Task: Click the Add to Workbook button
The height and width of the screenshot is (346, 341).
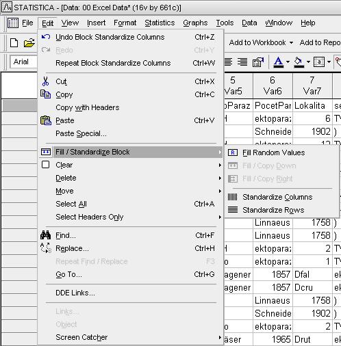Action: pos(257,42)
